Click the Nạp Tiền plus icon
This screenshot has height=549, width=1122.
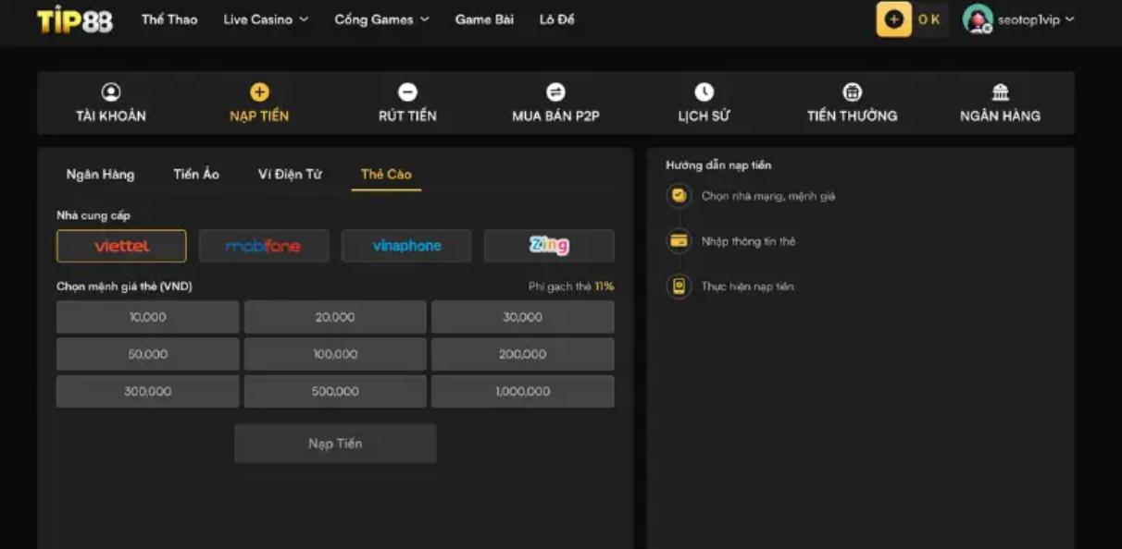[259, 91]
